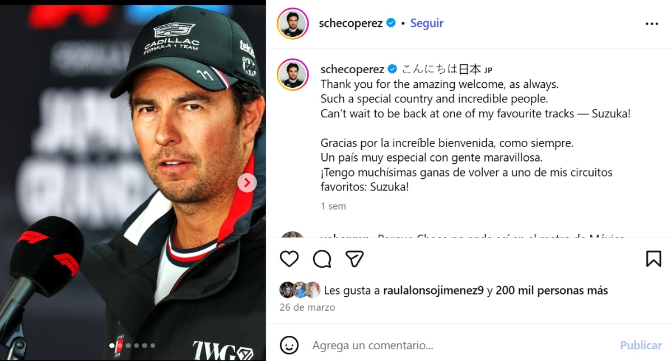Click the verified badge next to header username

pyautogui.click(x=391, y=23)
